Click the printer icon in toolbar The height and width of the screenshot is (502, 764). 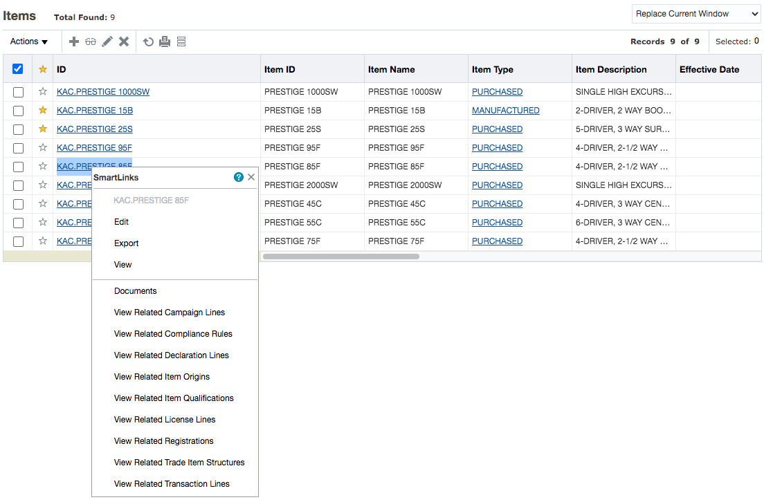[165, 41]
